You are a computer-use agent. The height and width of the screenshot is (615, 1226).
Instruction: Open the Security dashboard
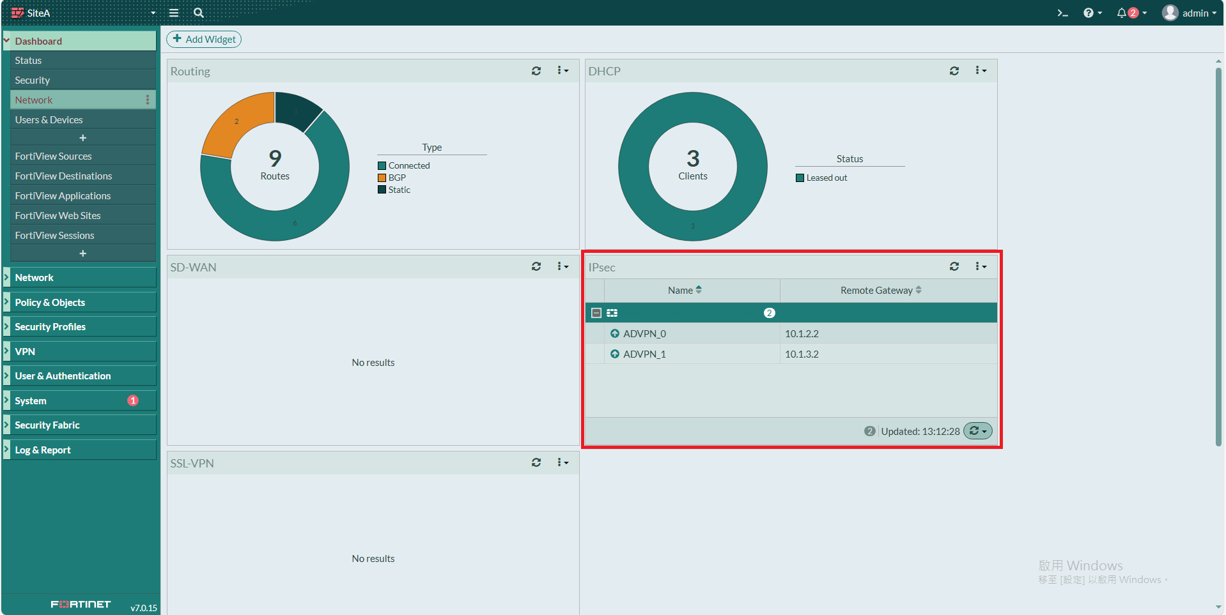click(83, 80)
